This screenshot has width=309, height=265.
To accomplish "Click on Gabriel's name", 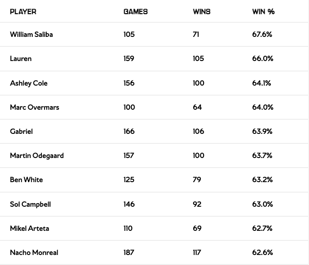I will tap(21, 132).
